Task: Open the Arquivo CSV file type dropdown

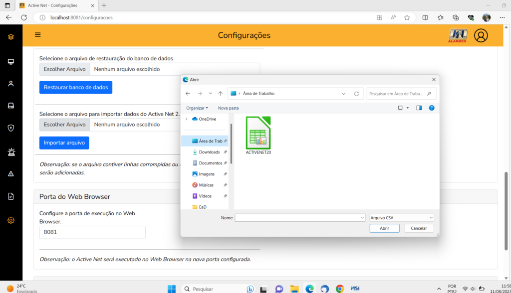Action: pos(401,217)
